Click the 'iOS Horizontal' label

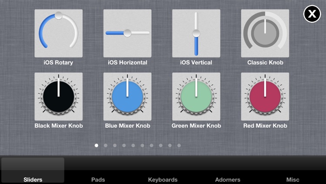(127, 63)
